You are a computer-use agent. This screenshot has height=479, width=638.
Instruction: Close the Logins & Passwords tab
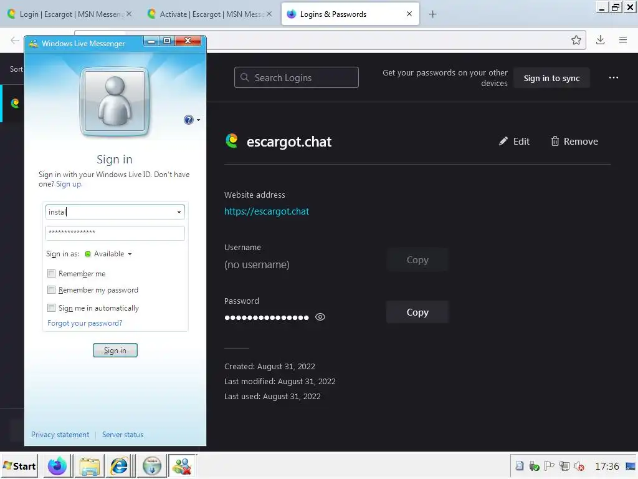coord(409,14)
